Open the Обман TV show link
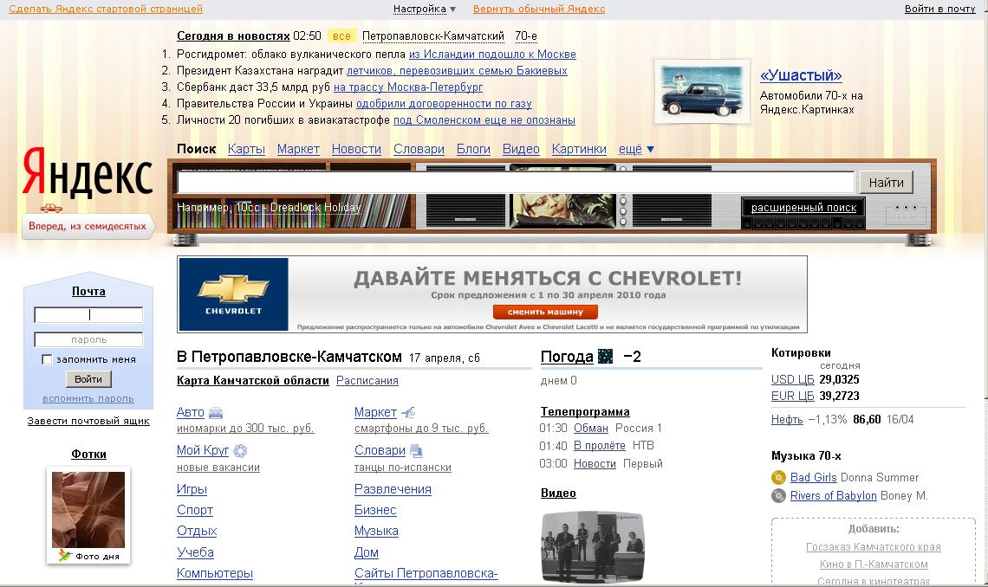This screenshot has height=587, width=988. tap(591, 429)
